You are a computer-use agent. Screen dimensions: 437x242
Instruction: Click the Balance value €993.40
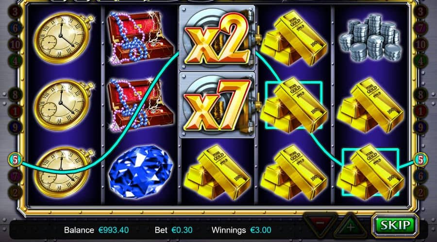(x=114, y=230)
